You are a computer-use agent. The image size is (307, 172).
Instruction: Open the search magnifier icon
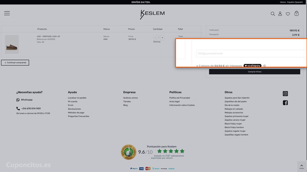(273, 14)
